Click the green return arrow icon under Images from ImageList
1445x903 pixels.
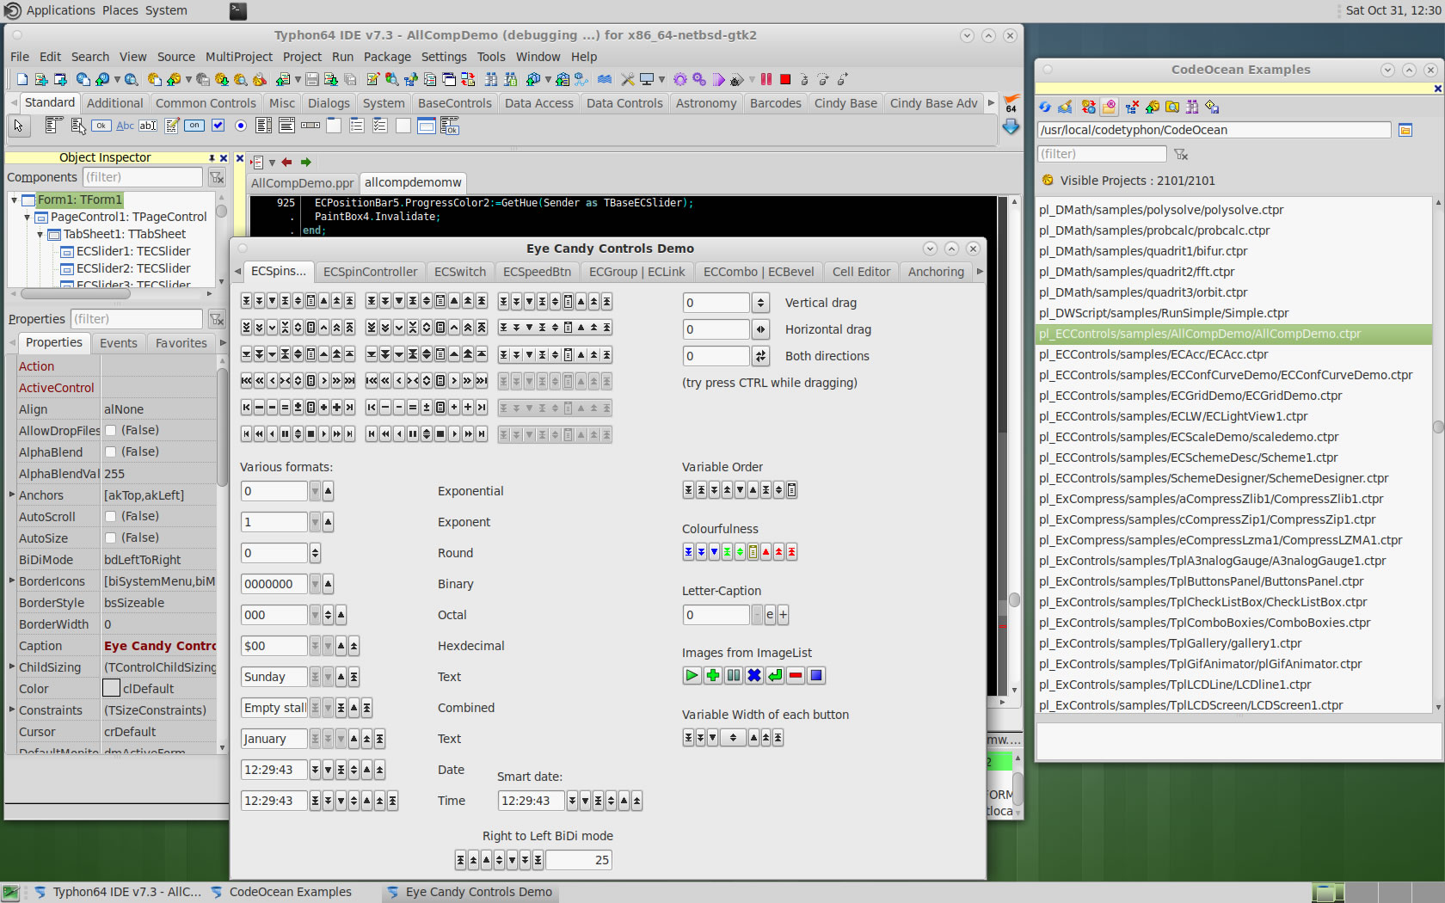click(775, 675)
